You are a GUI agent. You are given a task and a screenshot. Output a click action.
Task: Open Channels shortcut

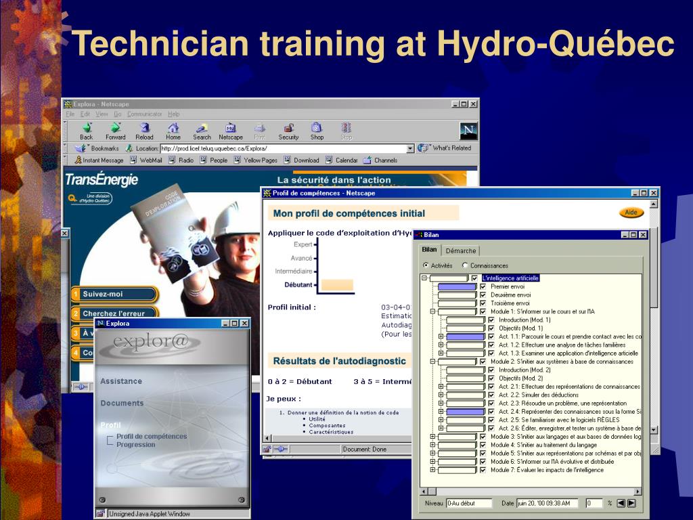pos(380,160)
